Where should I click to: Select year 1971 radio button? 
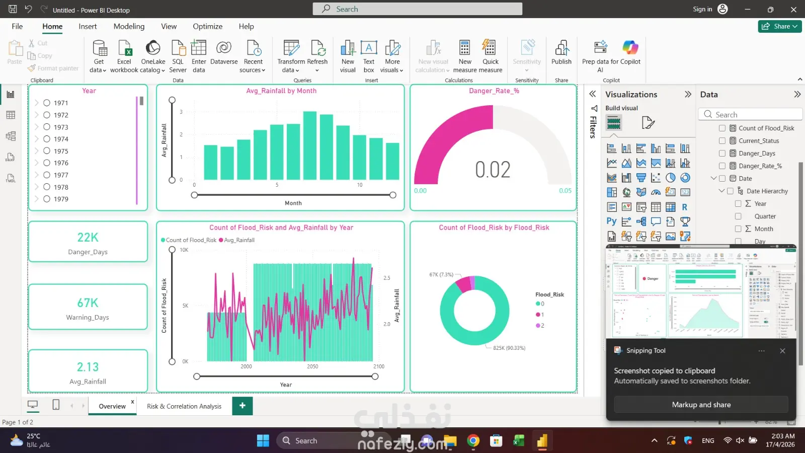[47, 103]
